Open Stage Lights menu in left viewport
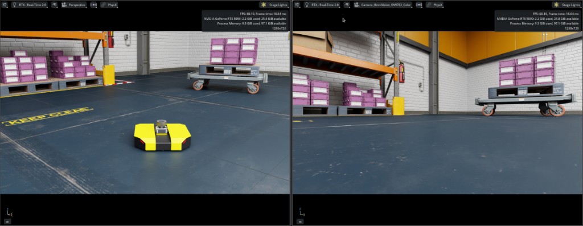This screenshot has height=226, width=583. (274, 5)
